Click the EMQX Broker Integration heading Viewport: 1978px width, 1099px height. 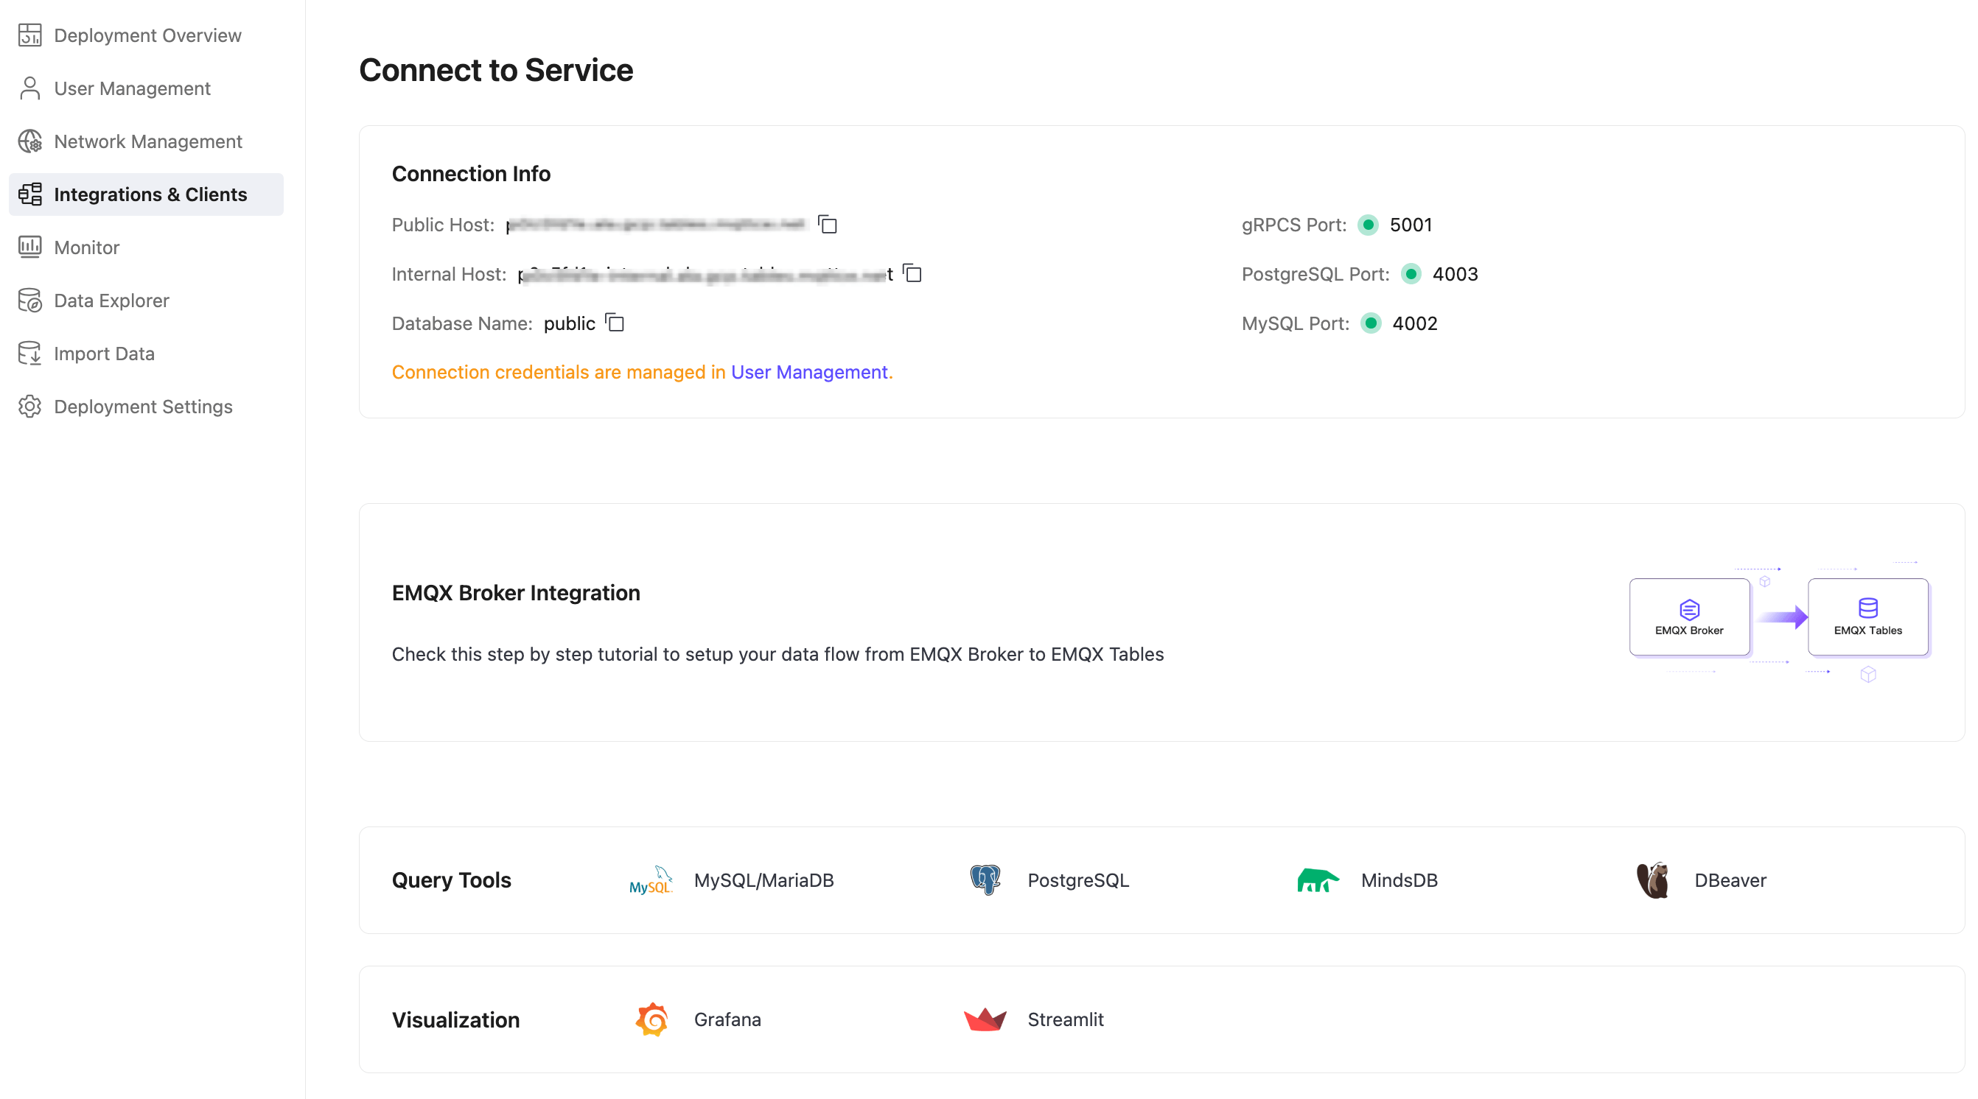tap(515, 592)
